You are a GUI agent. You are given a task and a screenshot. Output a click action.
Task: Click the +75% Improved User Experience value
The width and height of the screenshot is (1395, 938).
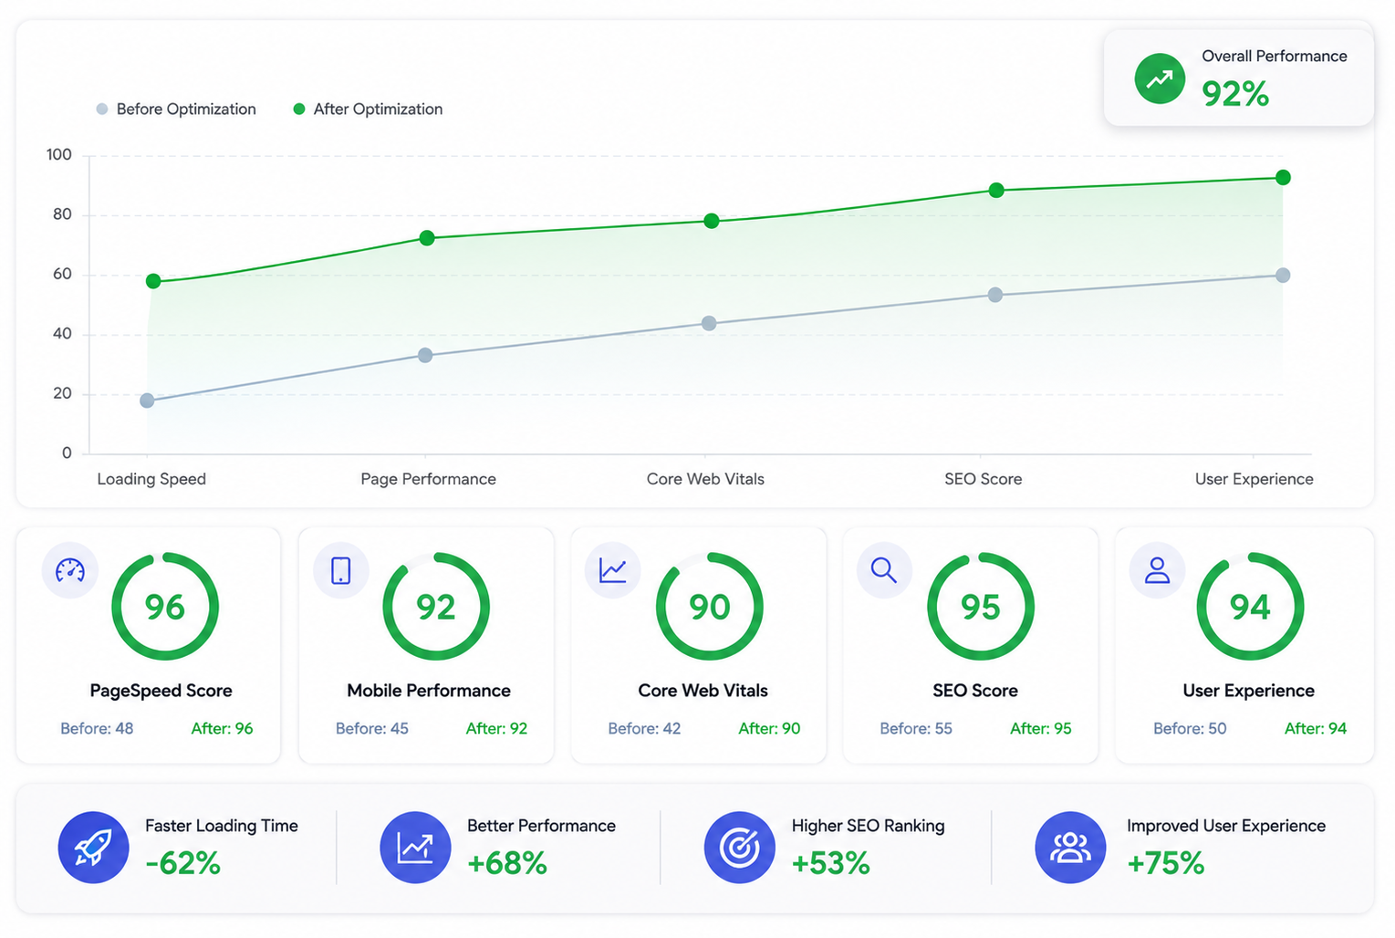click(x=1166, y=863)
